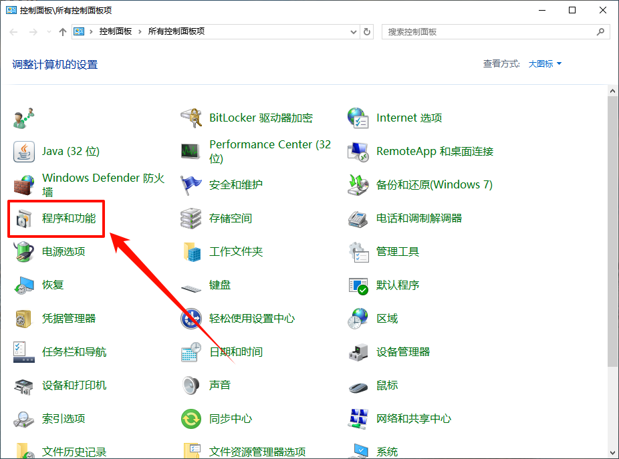Open the 同步中心 icon
The width and height of the screenshot is (619, 459).
pos(191,419)
